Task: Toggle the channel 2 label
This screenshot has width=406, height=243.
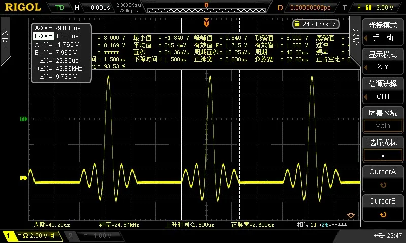Action: 70,236
